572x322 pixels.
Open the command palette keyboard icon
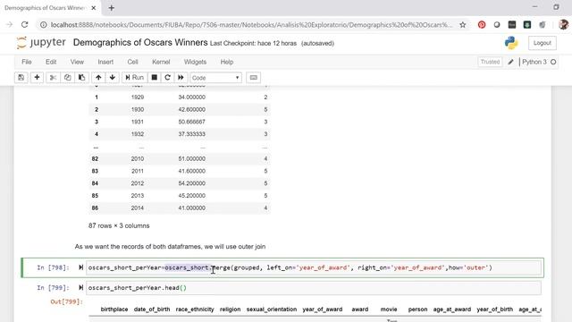tap(254, 78)
